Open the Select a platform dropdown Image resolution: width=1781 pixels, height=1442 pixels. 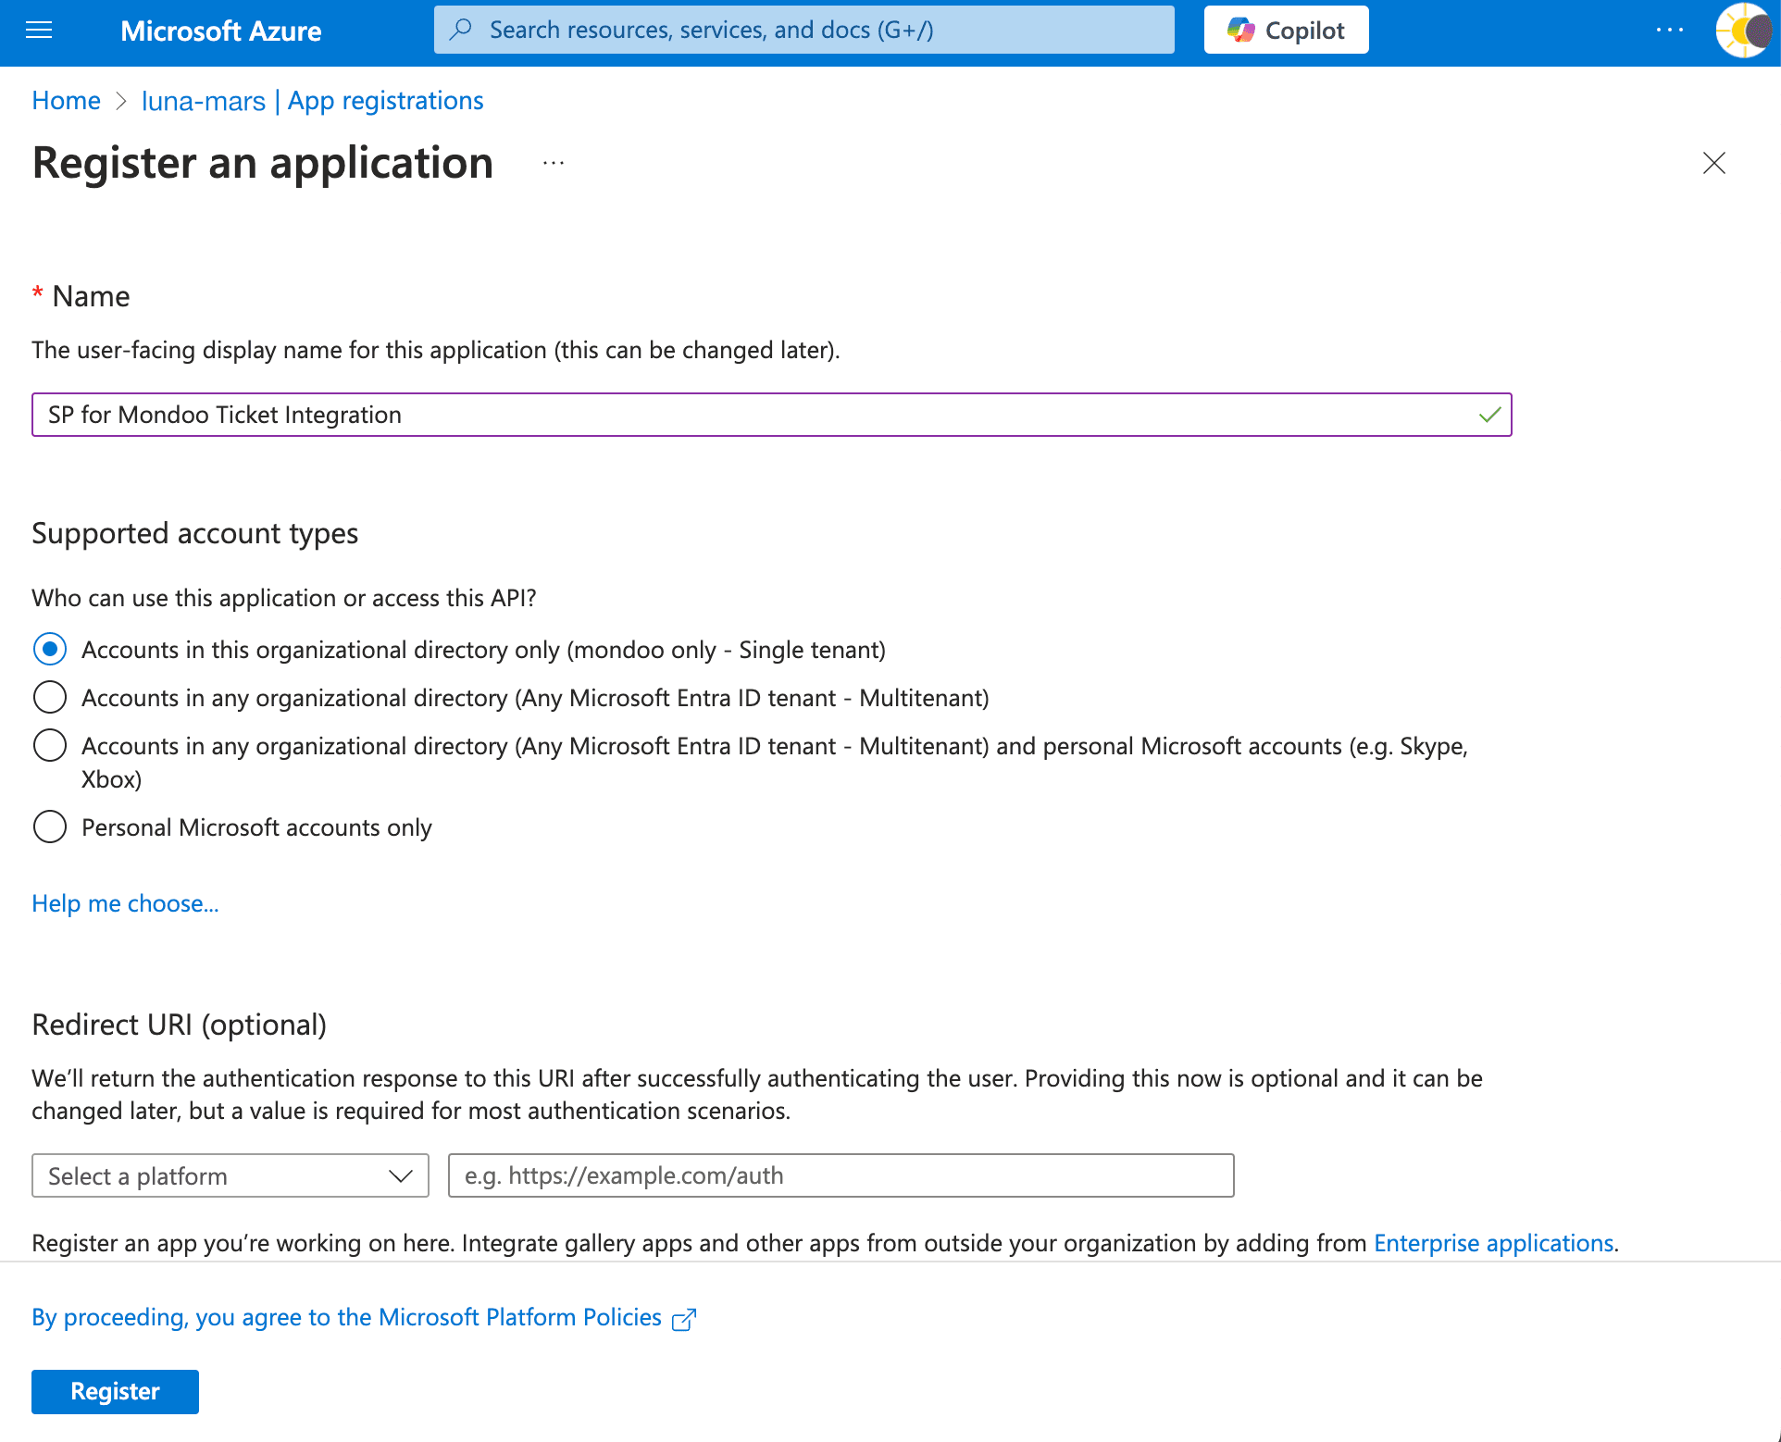(230, 1175)
